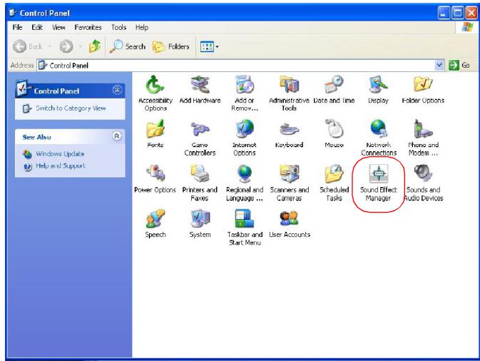The width and height of the screenshot is (480, 361).
Task: Expand the Back history dropdown arrow
Action: pos(50,46)
